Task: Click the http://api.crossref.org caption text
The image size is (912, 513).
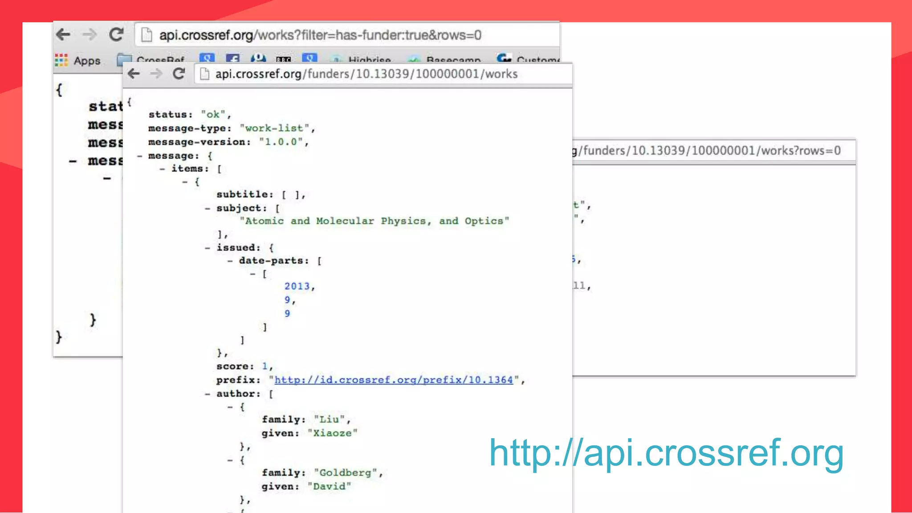Action: (666, 453)
